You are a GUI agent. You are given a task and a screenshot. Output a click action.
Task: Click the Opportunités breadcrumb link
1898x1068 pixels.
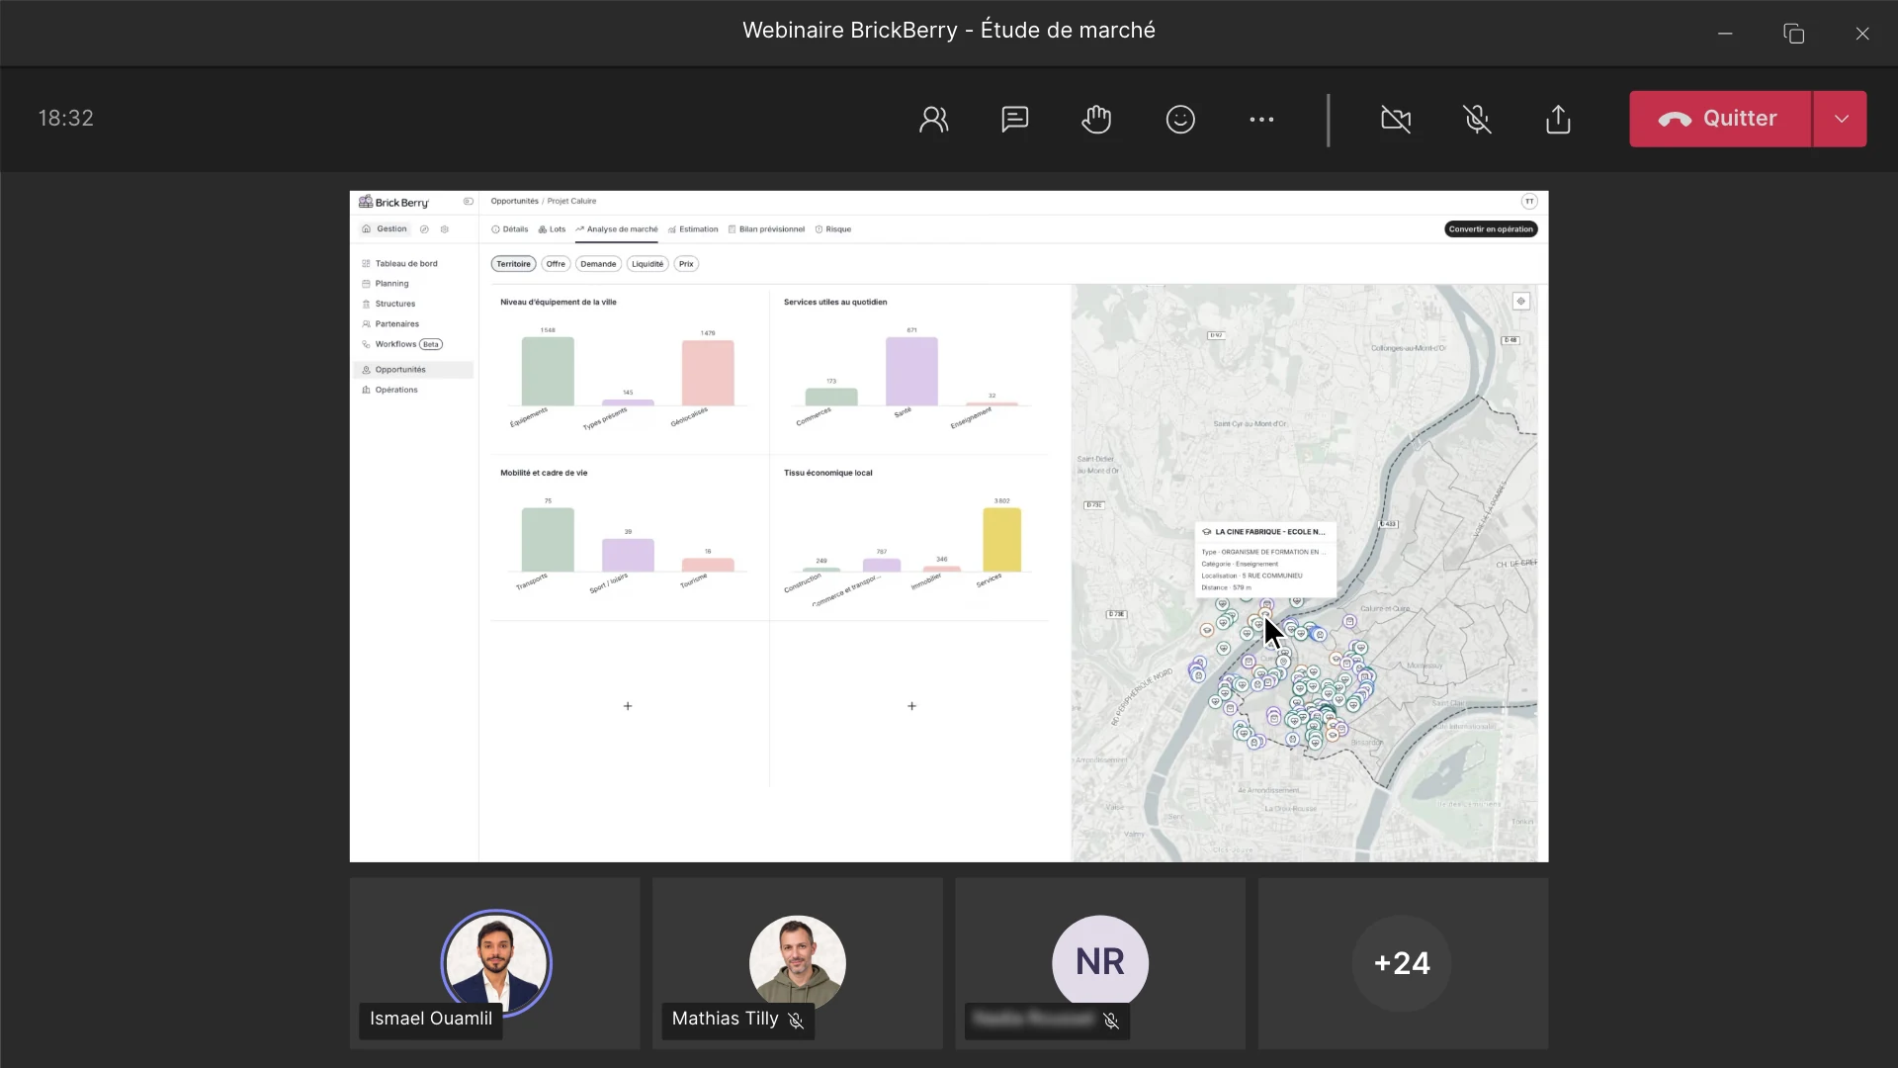514,202
